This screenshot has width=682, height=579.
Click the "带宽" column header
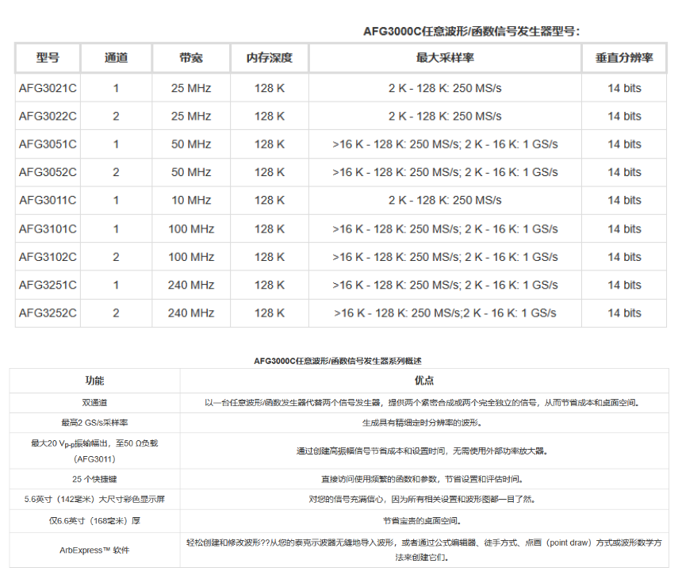191,58
